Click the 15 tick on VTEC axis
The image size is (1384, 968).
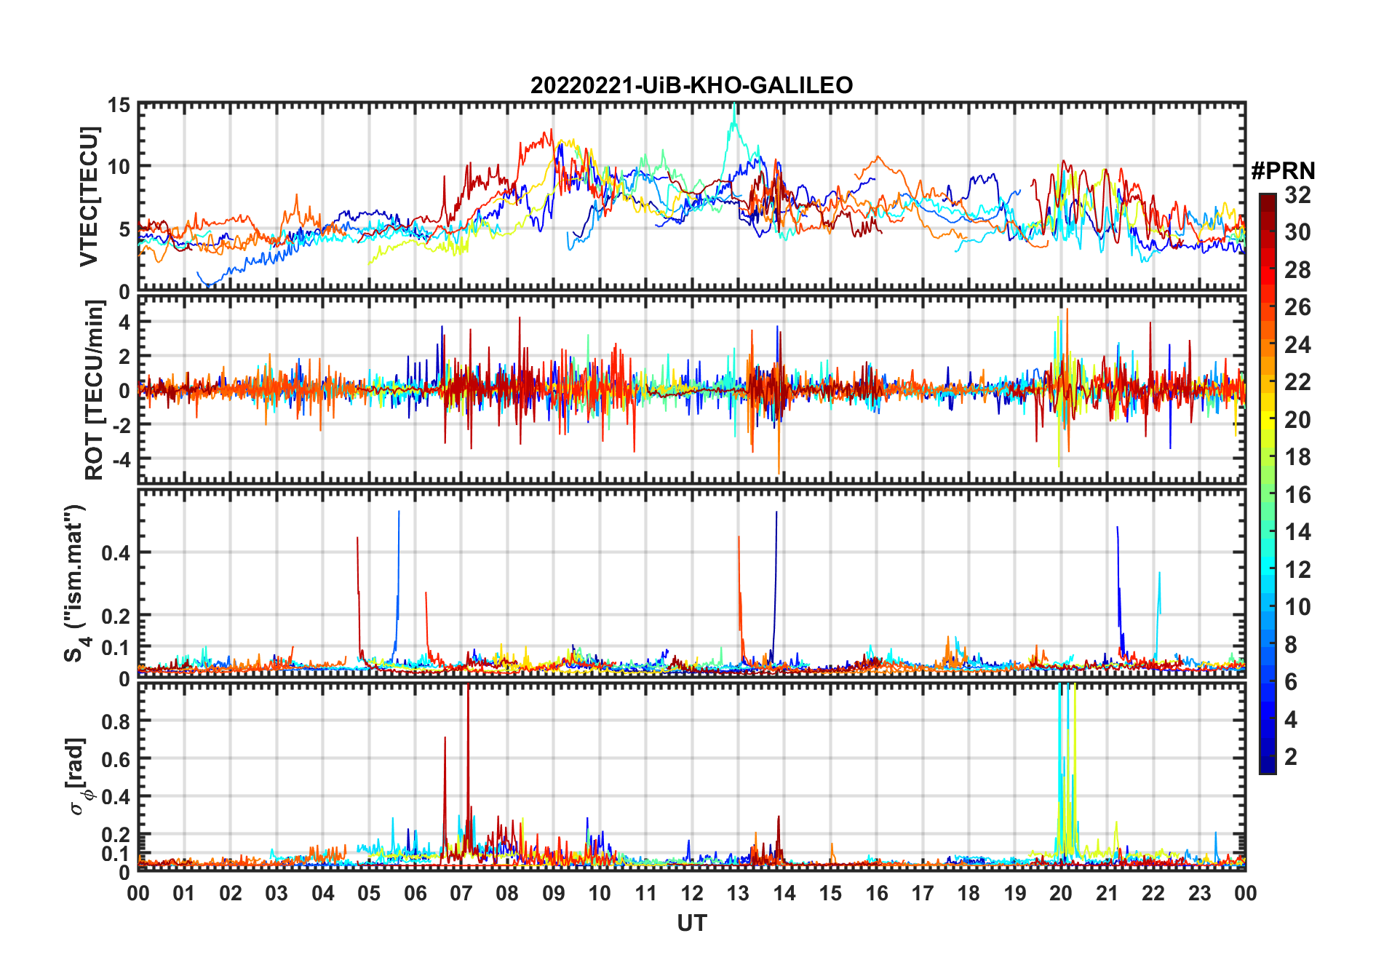[119, 106]
